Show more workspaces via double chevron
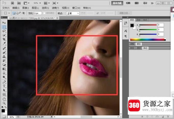Screen dimensions: 174x119 (x=152, y=3)
